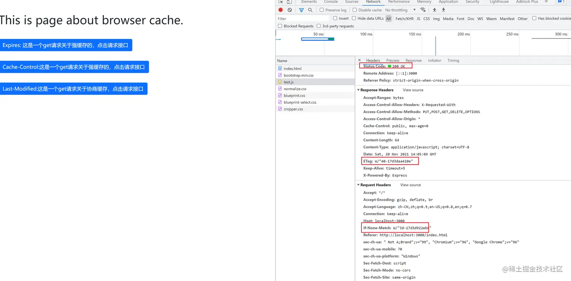Switch to the Network tab
The width and height of the screenshot is (571, 281).
point(373,2)
